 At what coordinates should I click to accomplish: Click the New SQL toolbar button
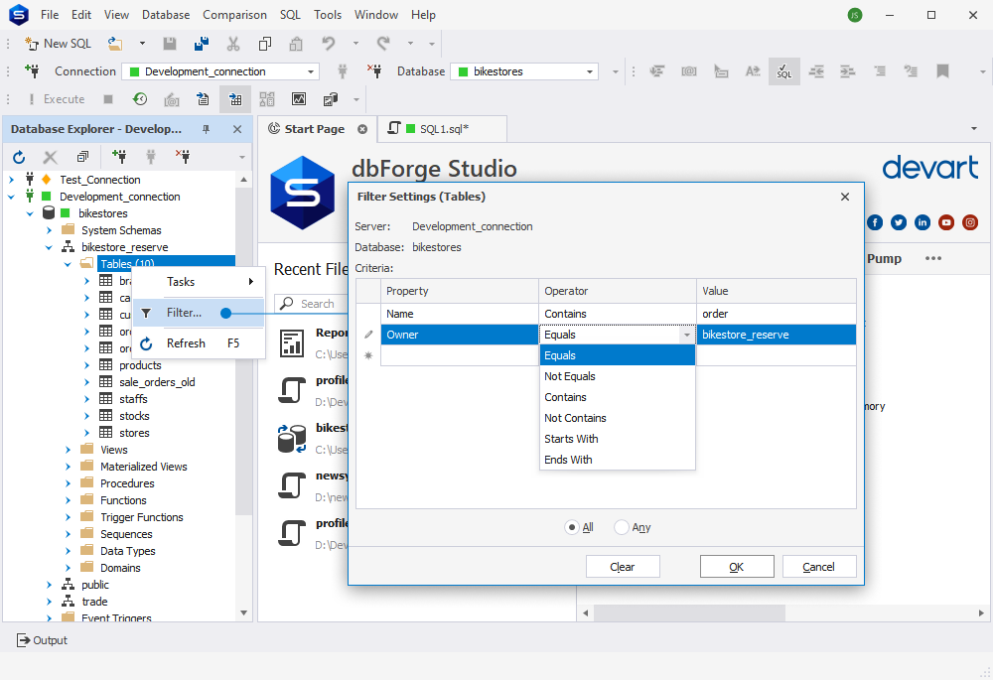point(58,43)
